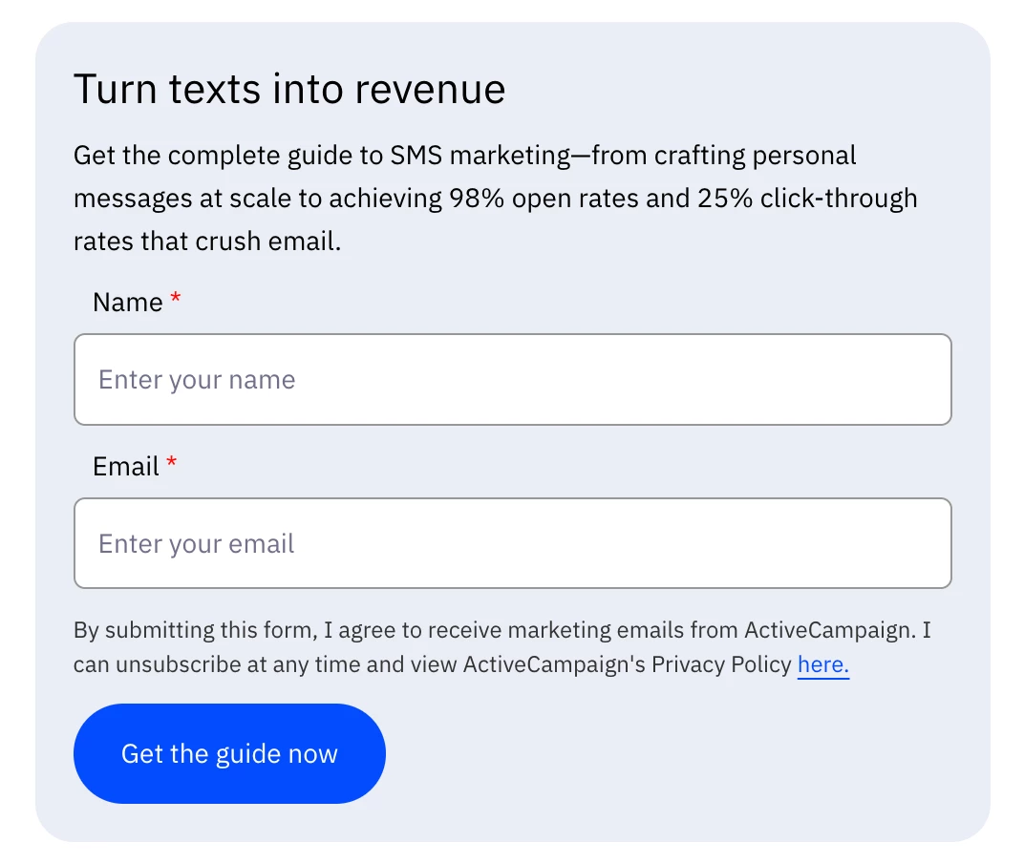The image size is (1024, 863).
Task: Click the red asterisk beside Name
Action: [x=175, y=300]
